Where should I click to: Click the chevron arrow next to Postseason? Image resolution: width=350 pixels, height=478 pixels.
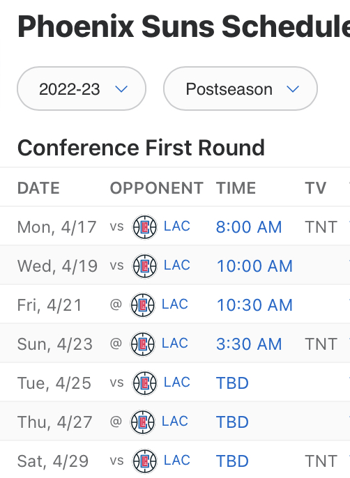pyautogui.click(x=293, y=89)
